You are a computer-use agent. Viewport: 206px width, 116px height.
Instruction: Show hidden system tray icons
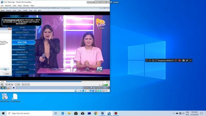174,113
